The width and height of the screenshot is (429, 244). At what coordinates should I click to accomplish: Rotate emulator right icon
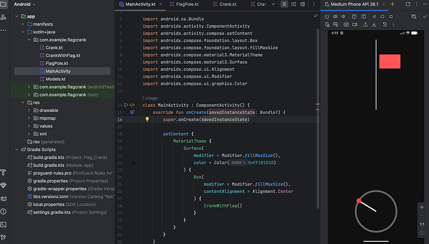[x=363, y=16]
